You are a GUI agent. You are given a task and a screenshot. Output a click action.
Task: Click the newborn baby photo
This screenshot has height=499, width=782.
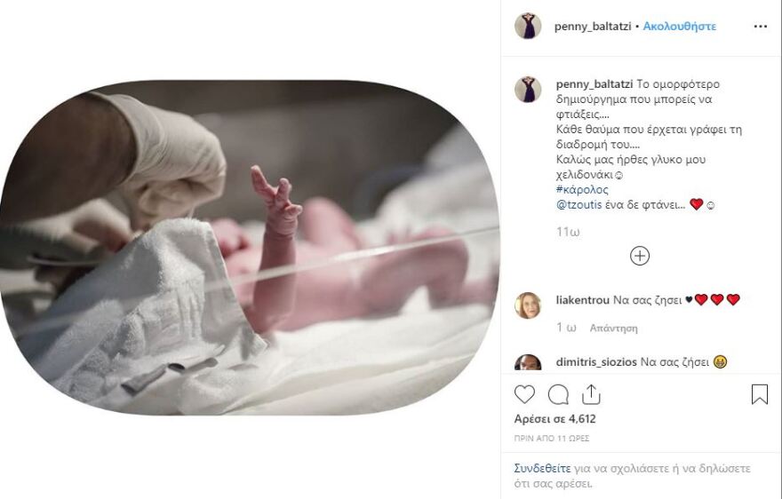250,248
